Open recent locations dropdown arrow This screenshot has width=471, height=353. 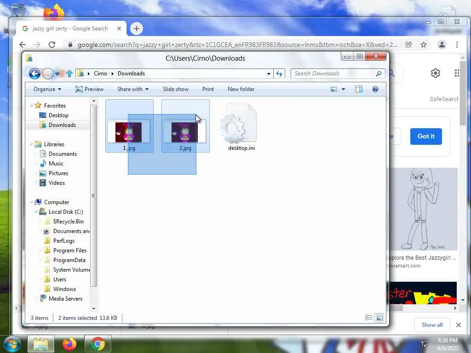tap(57, 74)
